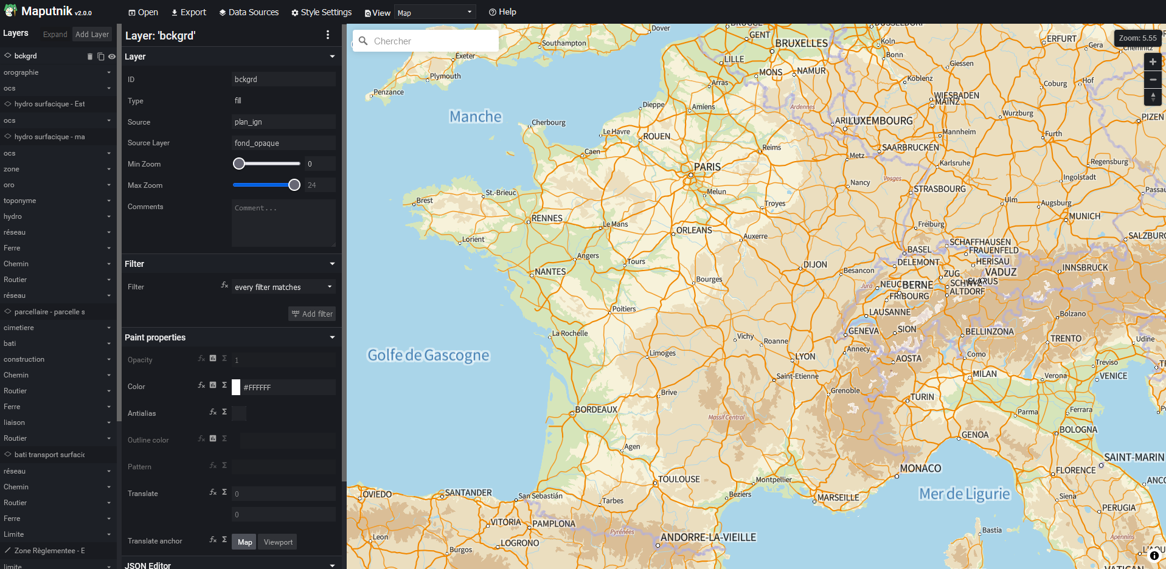Click the Add Layer button
The height and width of the screenshot is (569, 1166).
(92, 35)
